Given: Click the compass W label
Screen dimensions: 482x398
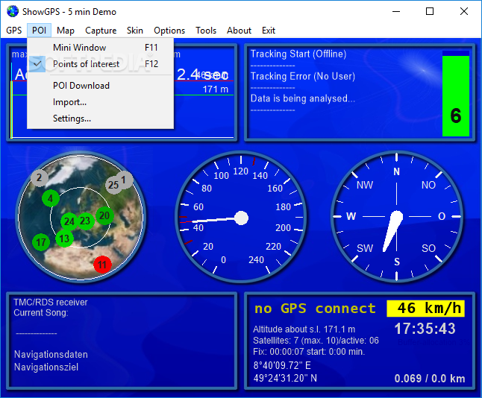Looking at the screenshot, I should (351, 216).
